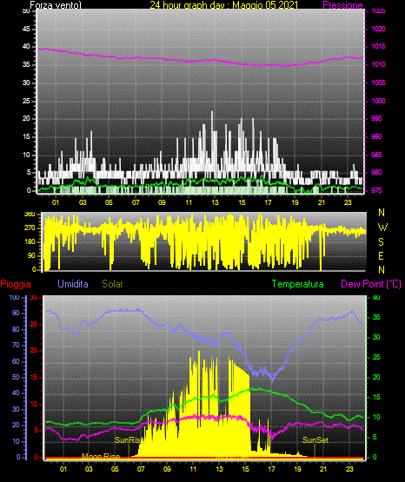The height and width of the screenshot is (482, 405).
Task: Click the blue 'Umidita' legend label
Action: tap(73, 284)
